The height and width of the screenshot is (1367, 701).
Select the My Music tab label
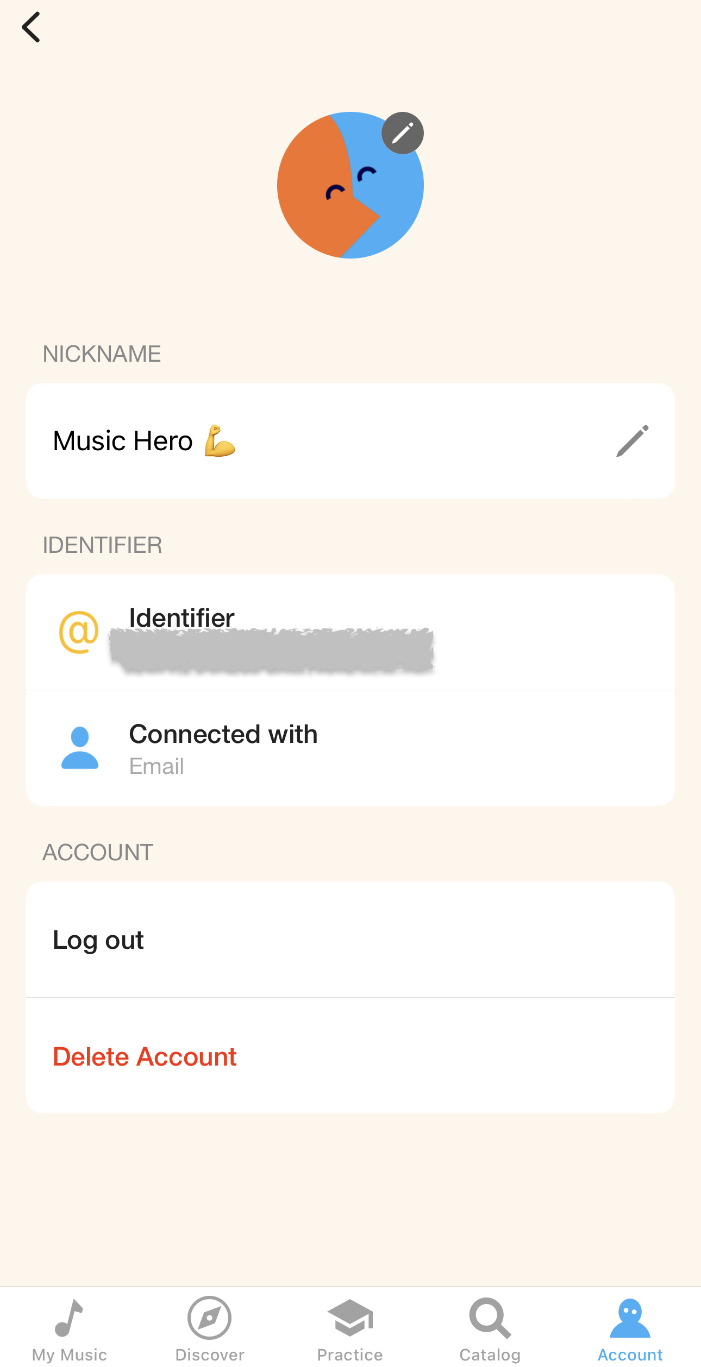(x=70, y=1355)
